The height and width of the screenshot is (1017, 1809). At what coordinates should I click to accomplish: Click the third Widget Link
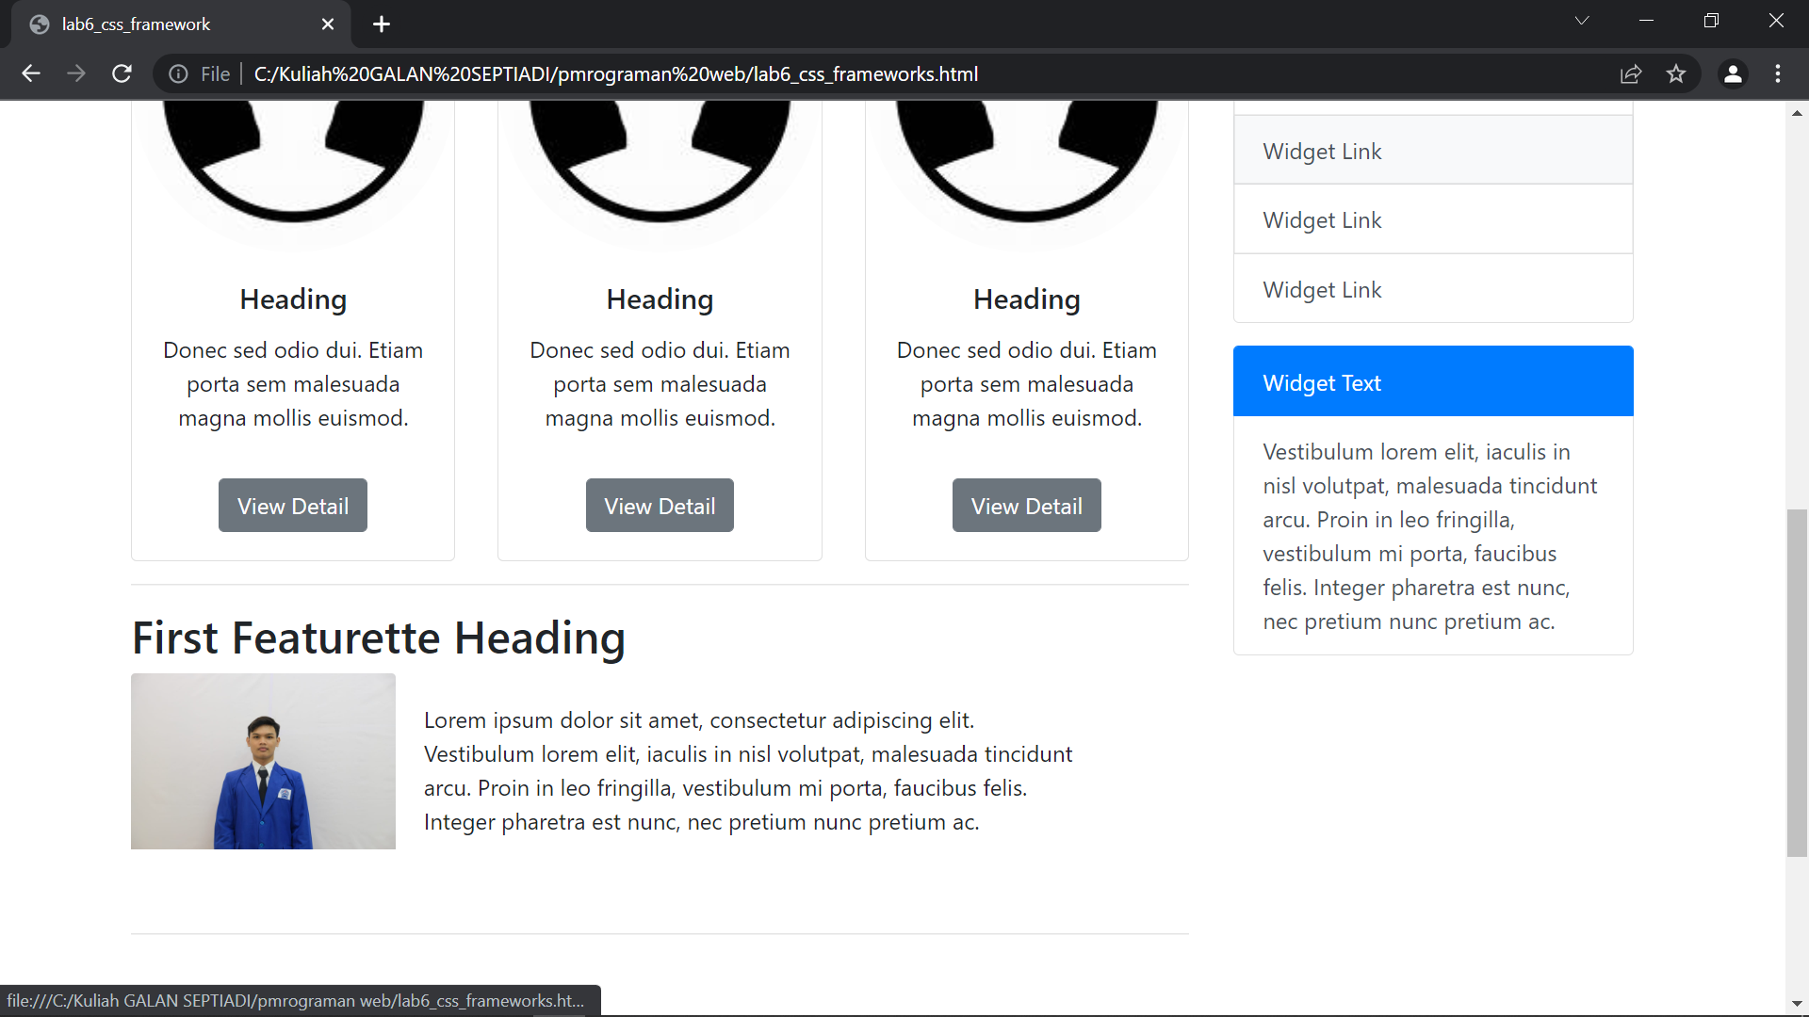point(1321,289)
